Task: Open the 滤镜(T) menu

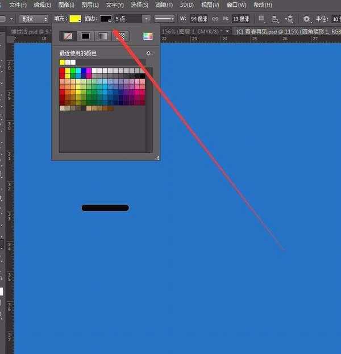Action: point(164,5)
